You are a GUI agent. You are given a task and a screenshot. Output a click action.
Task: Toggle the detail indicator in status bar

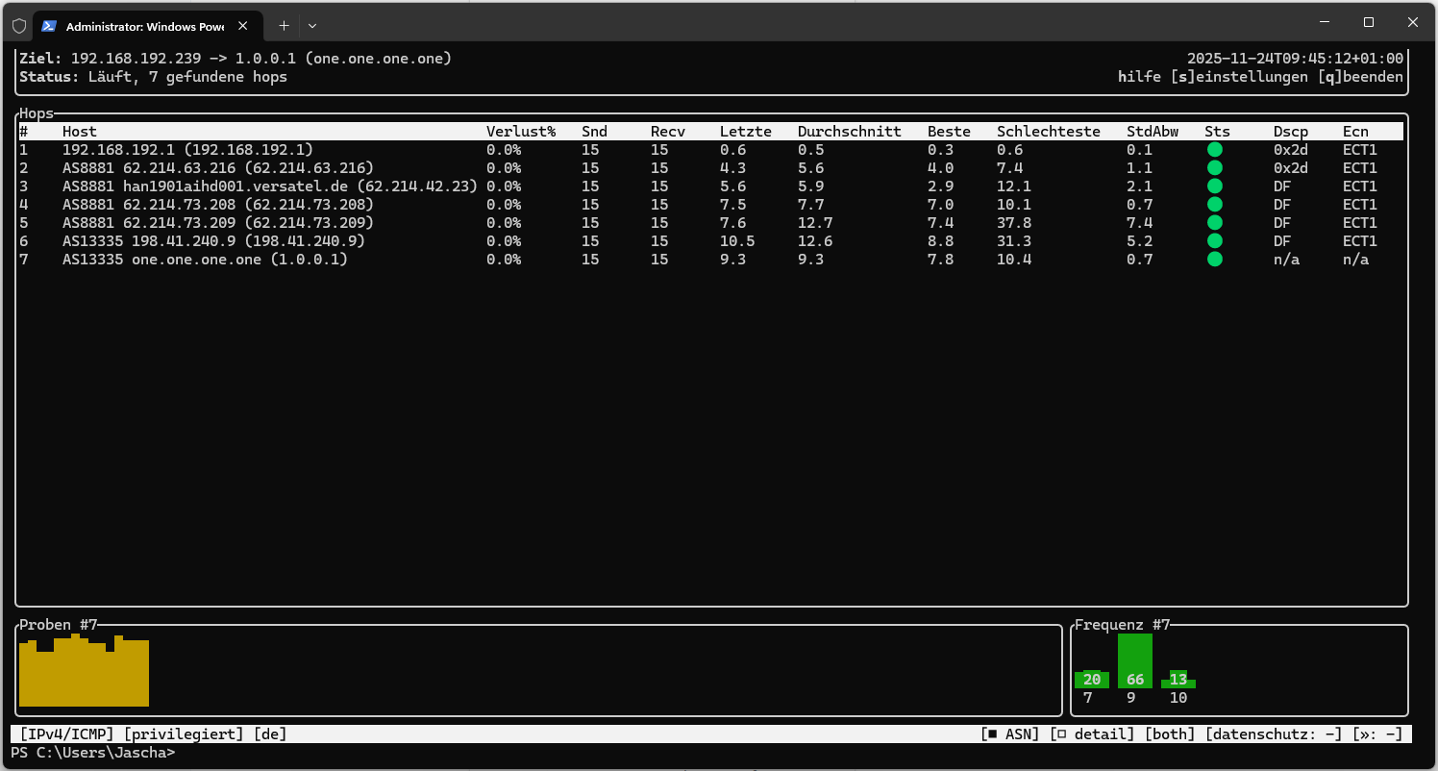click(x=1092, y=734)
